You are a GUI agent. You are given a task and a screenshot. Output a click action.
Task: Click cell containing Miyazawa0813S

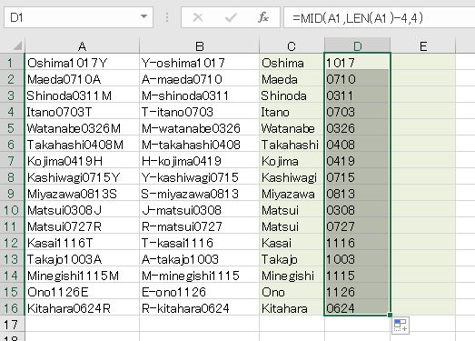[82, 194]
